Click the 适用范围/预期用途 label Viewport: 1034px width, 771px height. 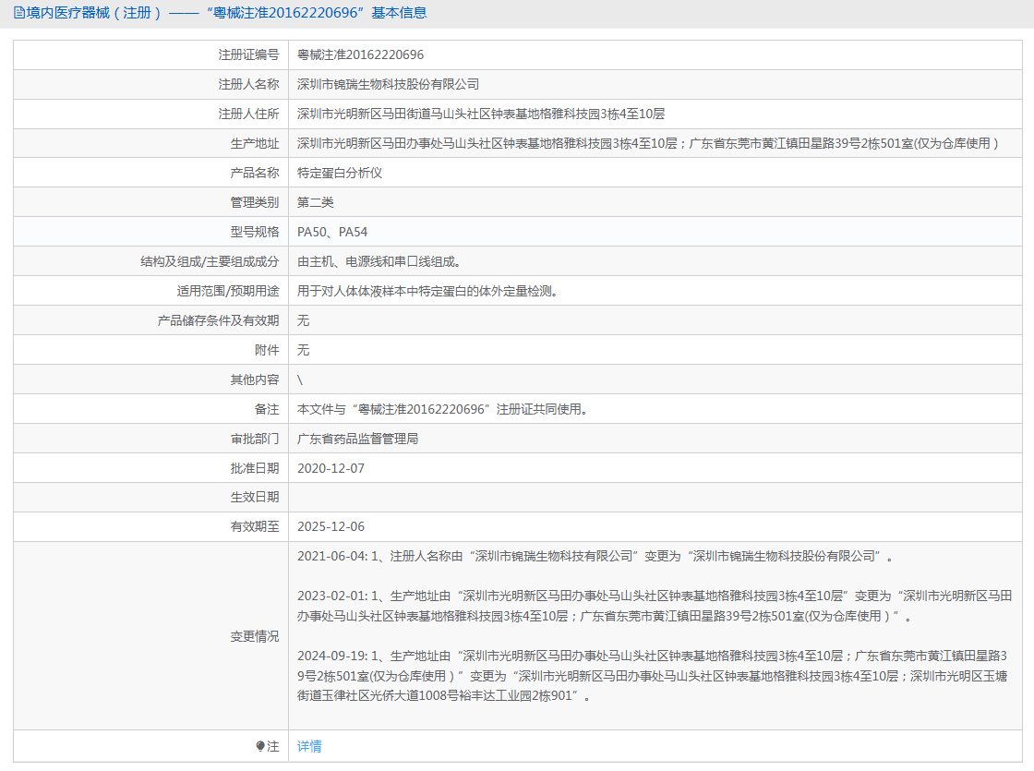[227, 291]
